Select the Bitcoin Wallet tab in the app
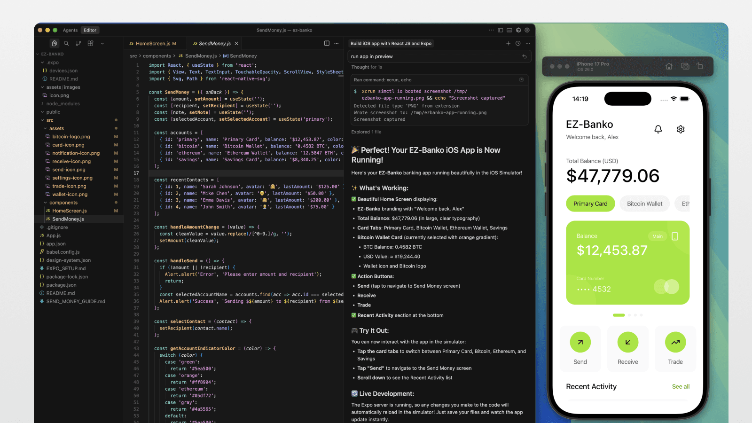The height and width of the screenshot is (423, 752). pos(644,204)
